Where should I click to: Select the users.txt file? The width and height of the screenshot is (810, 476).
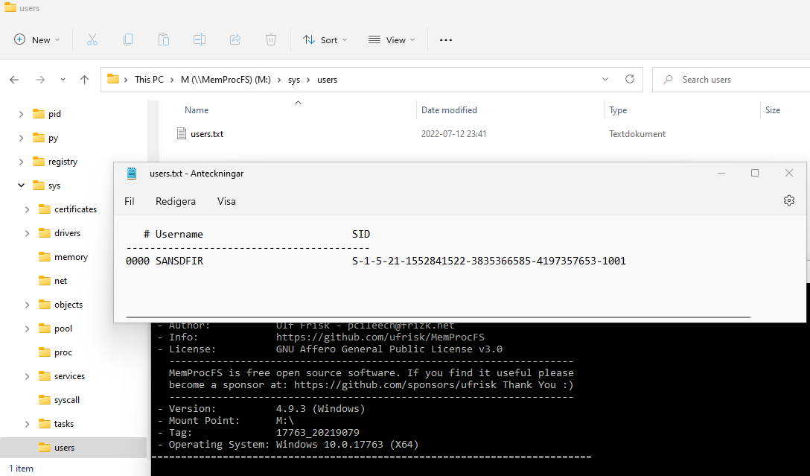206,134
